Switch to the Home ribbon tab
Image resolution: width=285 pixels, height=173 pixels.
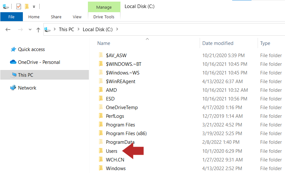34,17
